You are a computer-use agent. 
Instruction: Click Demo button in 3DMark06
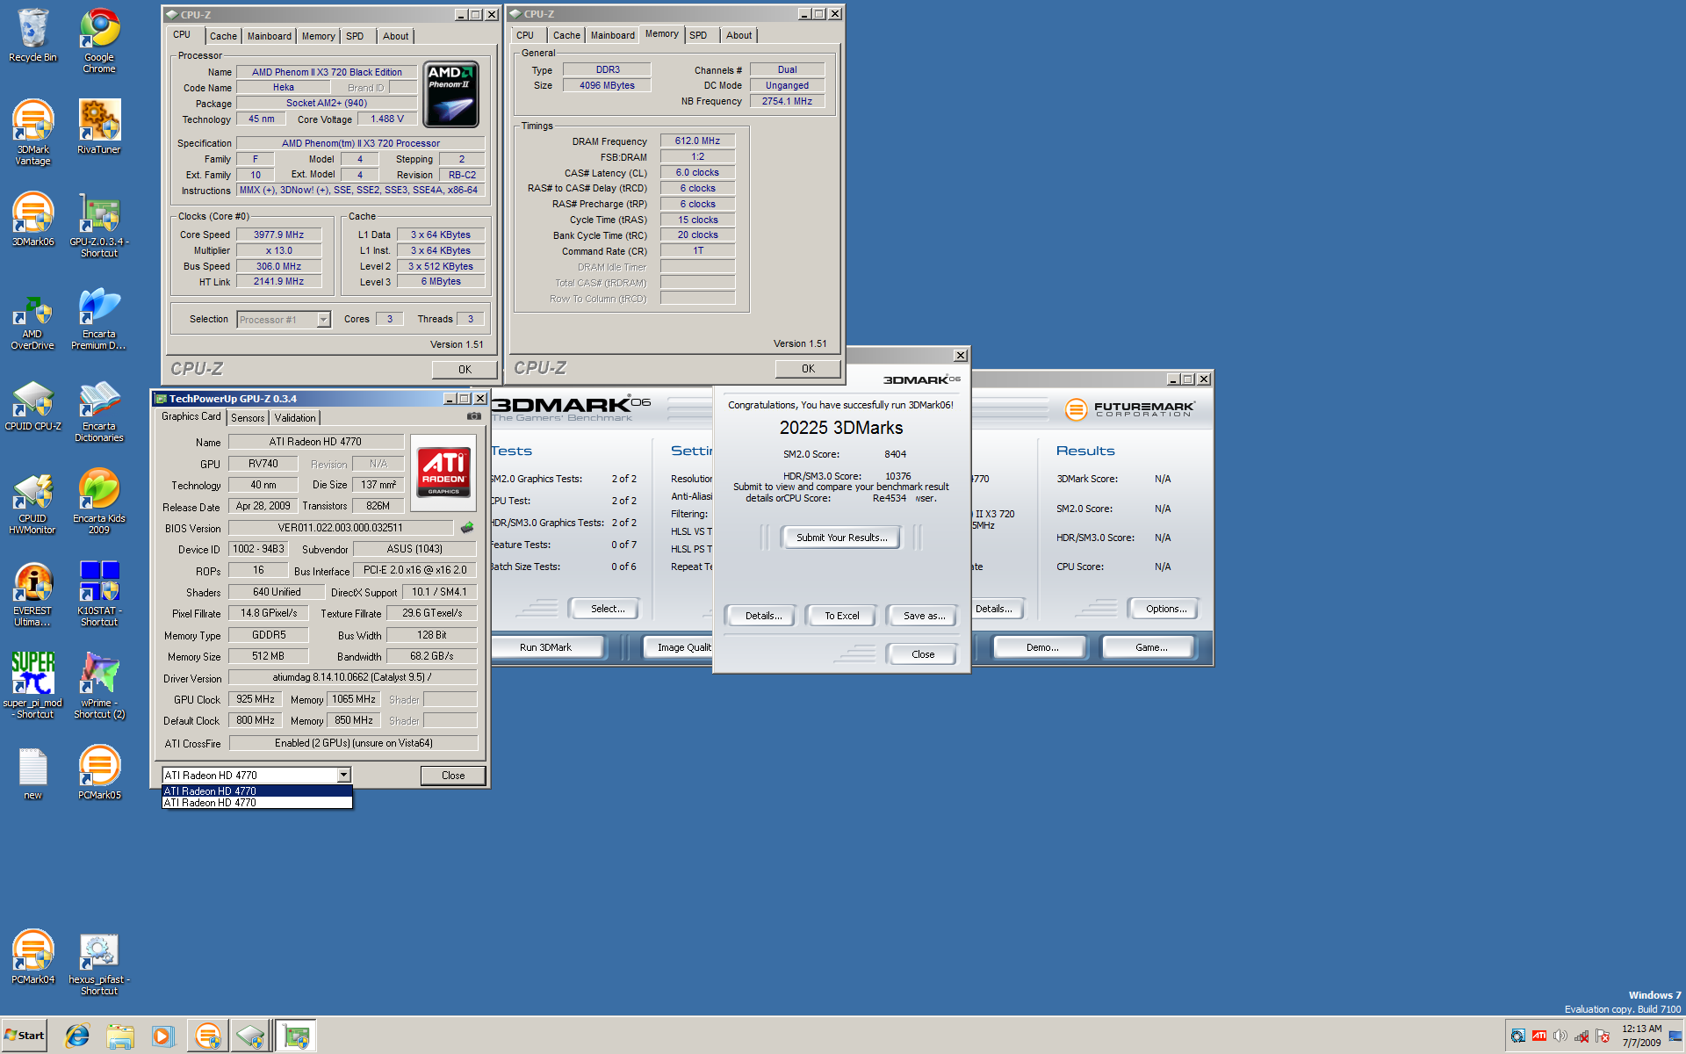tap(1041, 647)
